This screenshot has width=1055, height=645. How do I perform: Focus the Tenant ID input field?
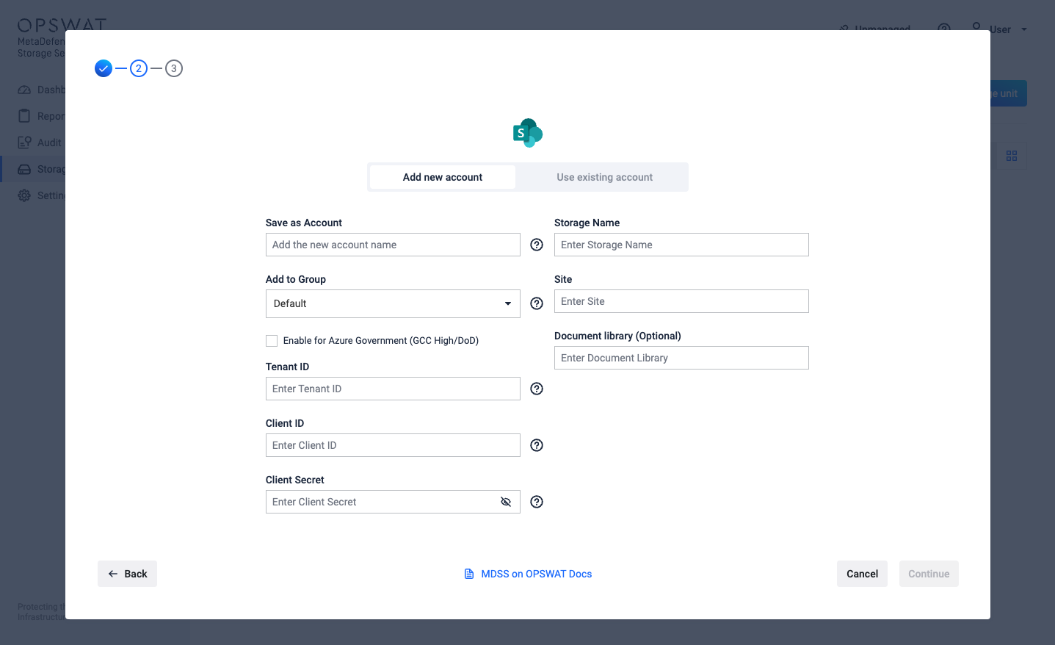pos(393,389)
